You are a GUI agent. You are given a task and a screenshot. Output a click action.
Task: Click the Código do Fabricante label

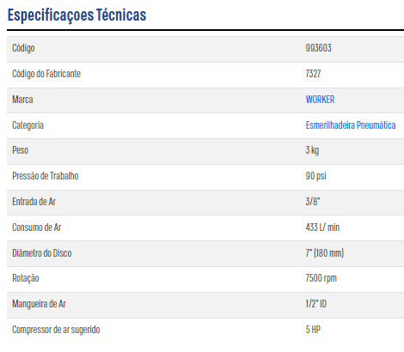pyautogui.click(x=46, y=74)
